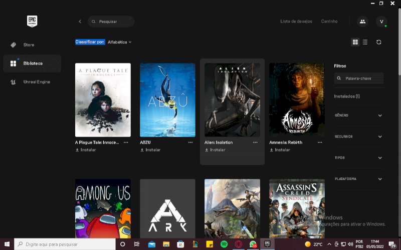This screenshot has width=401, height=250.
Task: Open the Store section in the sidebar
Action: click(x=29, y=45)
